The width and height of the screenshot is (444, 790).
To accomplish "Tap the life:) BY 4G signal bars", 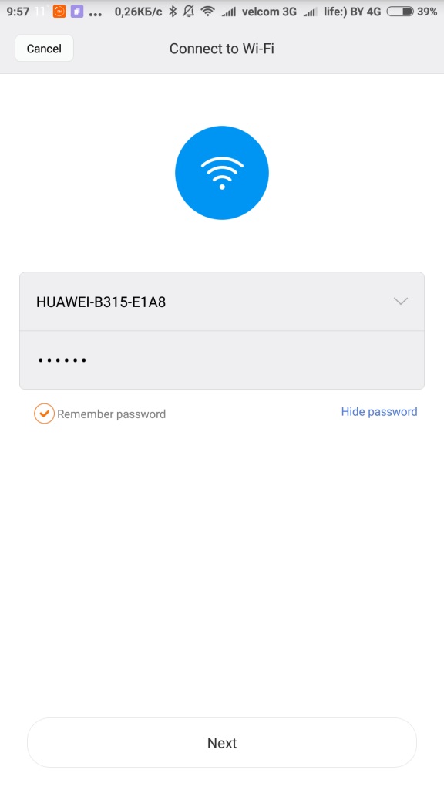I will click(311, 12).
